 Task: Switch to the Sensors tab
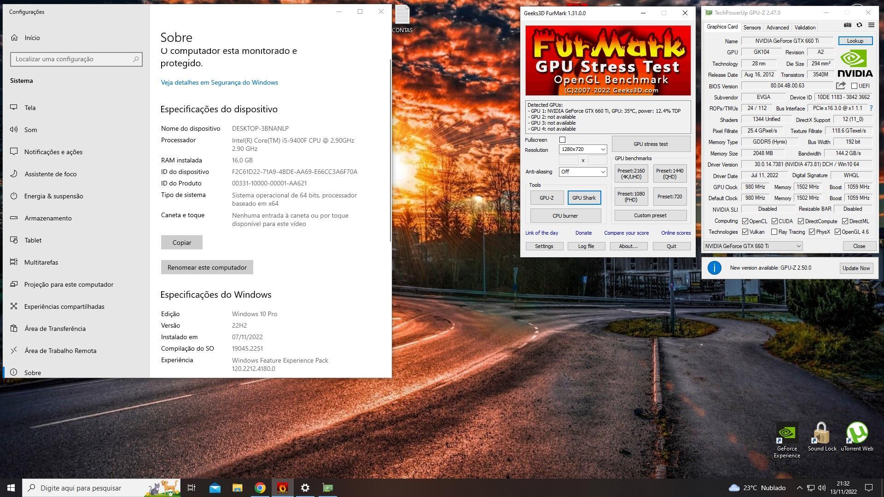tap(752, 28)
